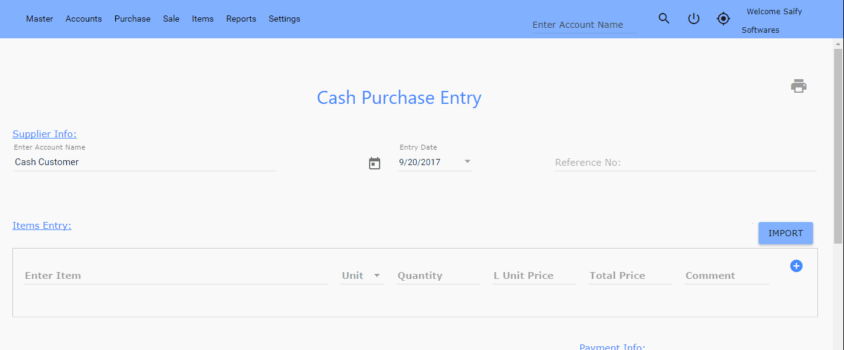Click the Enter Item field
This screenshot has height=350, width=844.
[x=176, y=276]
